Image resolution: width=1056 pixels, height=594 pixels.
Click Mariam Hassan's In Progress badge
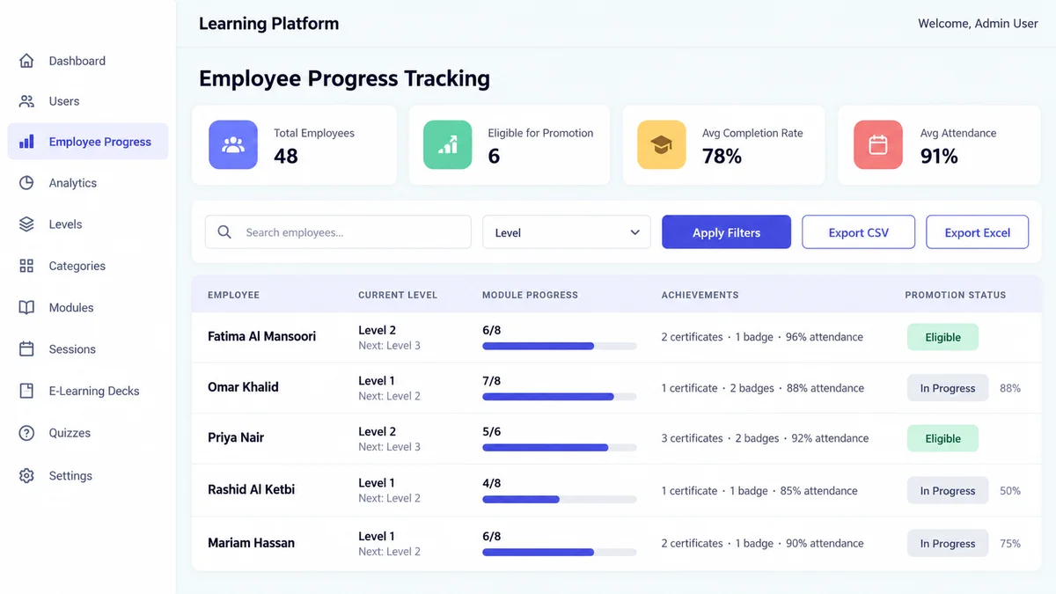948,544
